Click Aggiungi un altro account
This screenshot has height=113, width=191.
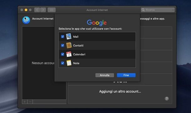pyautogui.click(x=120, y=91)
